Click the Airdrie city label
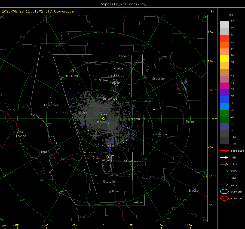This screenshot has width=245, height=229. click(107, 145)
